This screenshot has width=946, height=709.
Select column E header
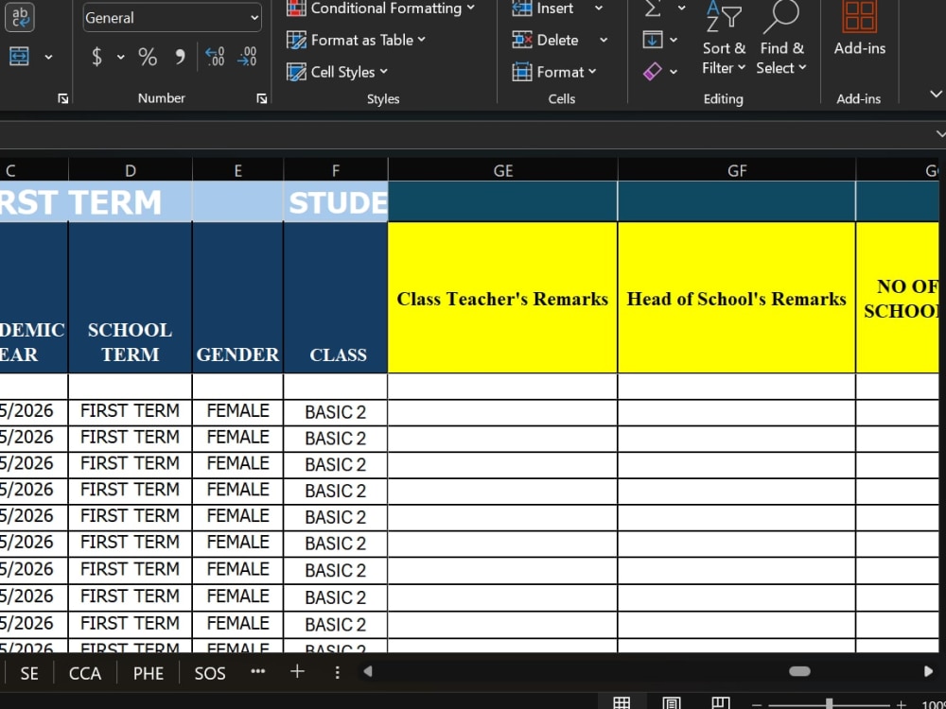pyautogui.click(x=237, y=170)
